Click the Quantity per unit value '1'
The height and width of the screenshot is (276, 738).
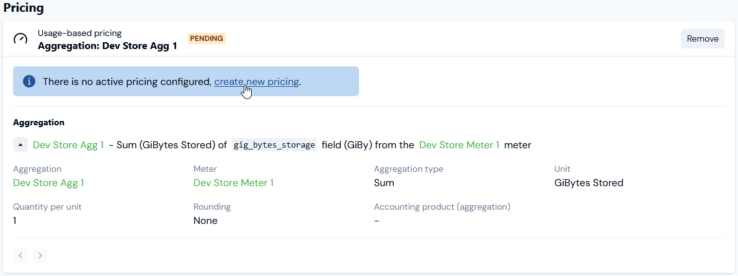click(15, 220)
